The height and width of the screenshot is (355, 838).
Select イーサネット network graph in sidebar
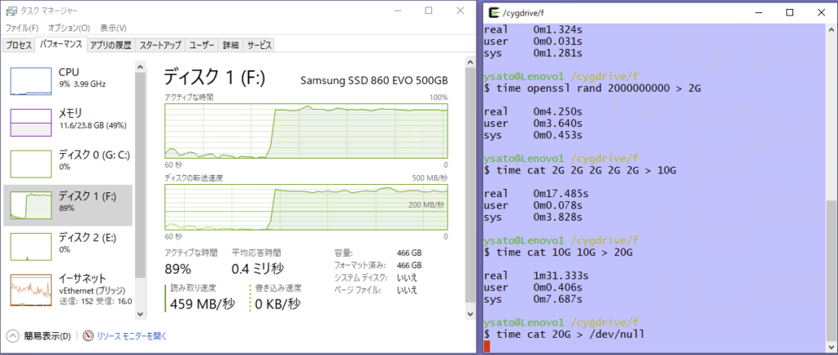tap(30, 289)
